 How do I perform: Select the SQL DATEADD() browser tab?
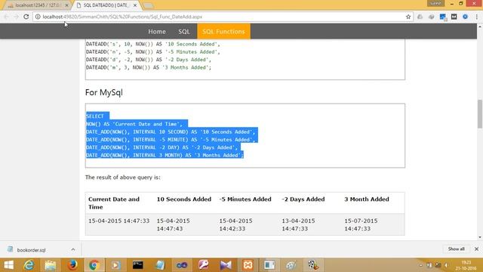point(106,5)
